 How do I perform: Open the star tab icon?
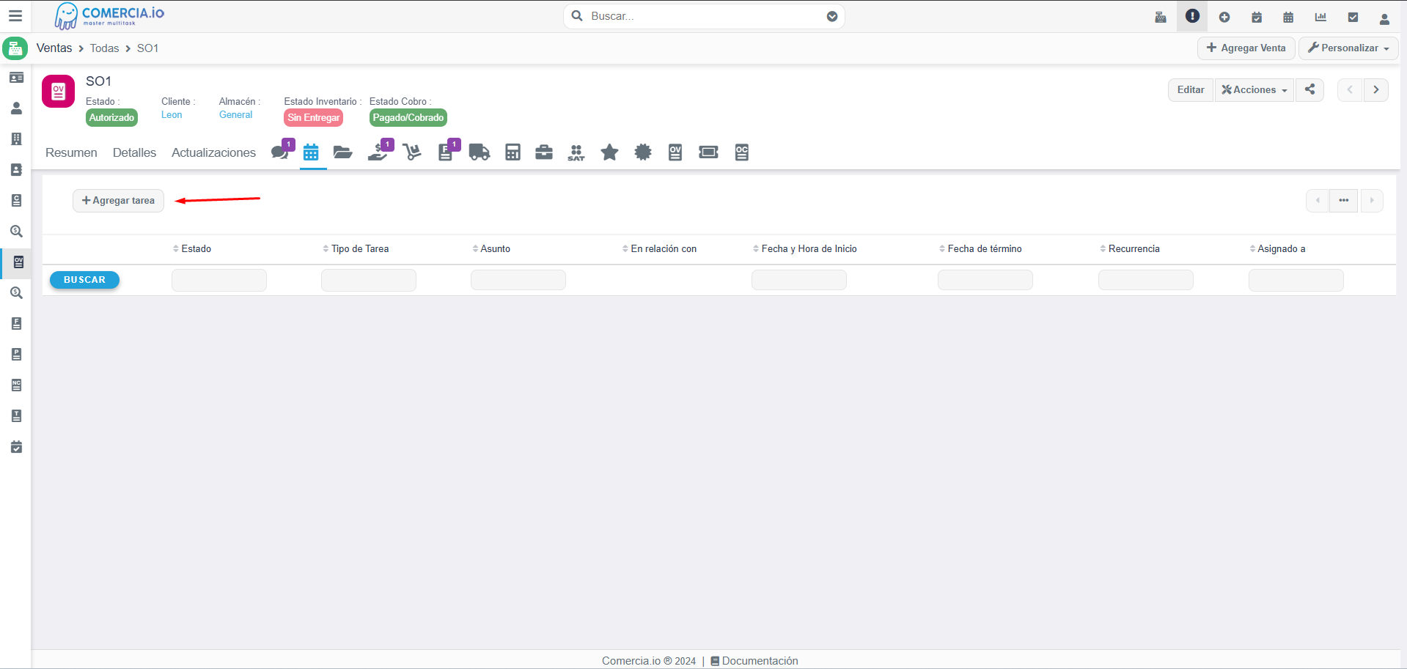(x=609, y=152)
